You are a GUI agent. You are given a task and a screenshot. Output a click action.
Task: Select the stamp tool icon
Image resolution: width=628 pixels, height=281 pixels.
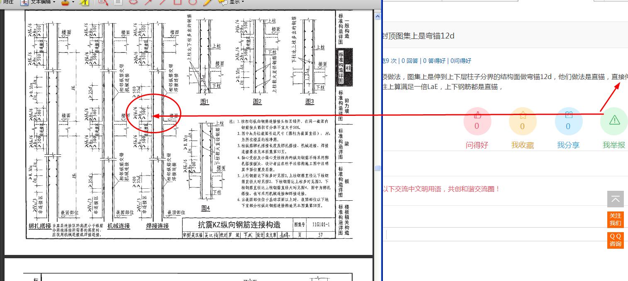point(65,2)
